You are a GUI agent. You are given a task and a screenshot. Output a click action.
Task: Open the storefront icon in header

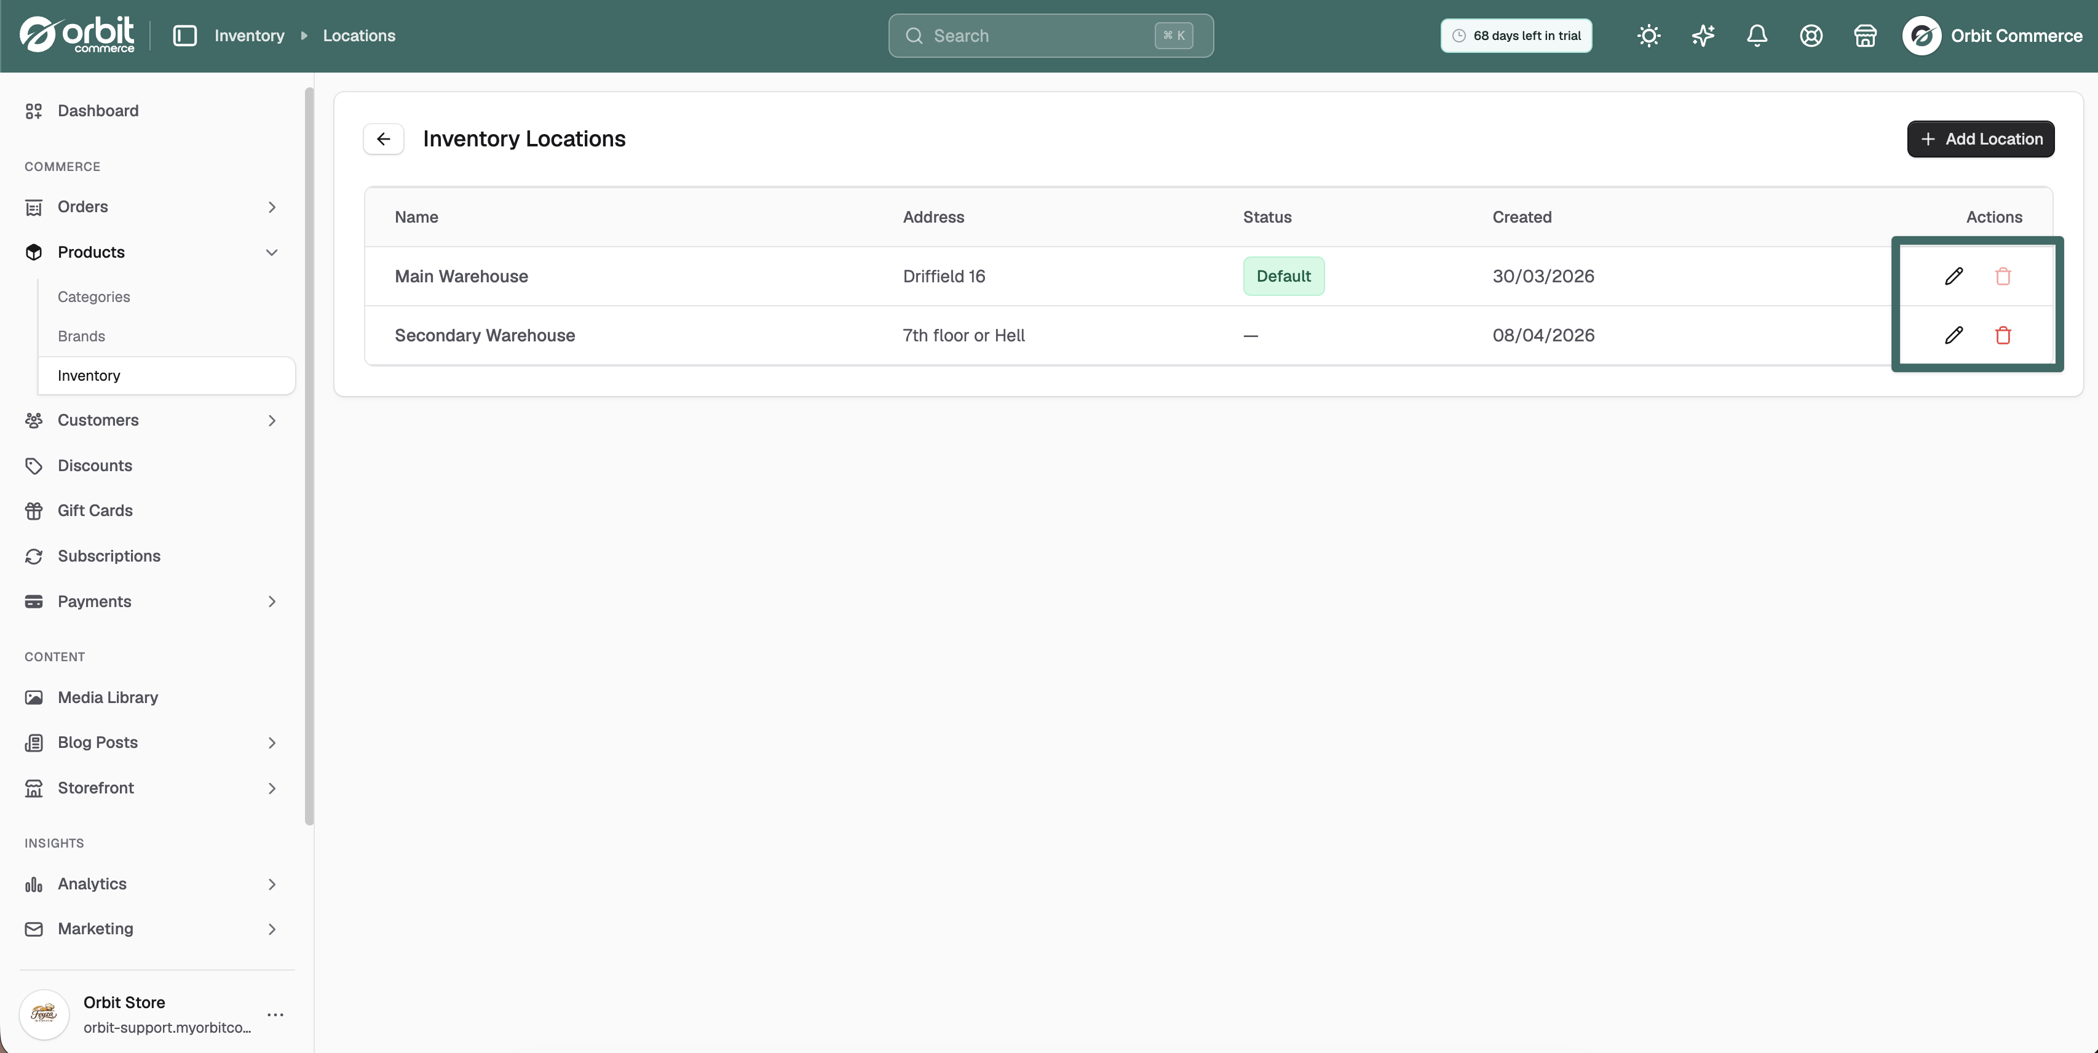point(1865,36)
